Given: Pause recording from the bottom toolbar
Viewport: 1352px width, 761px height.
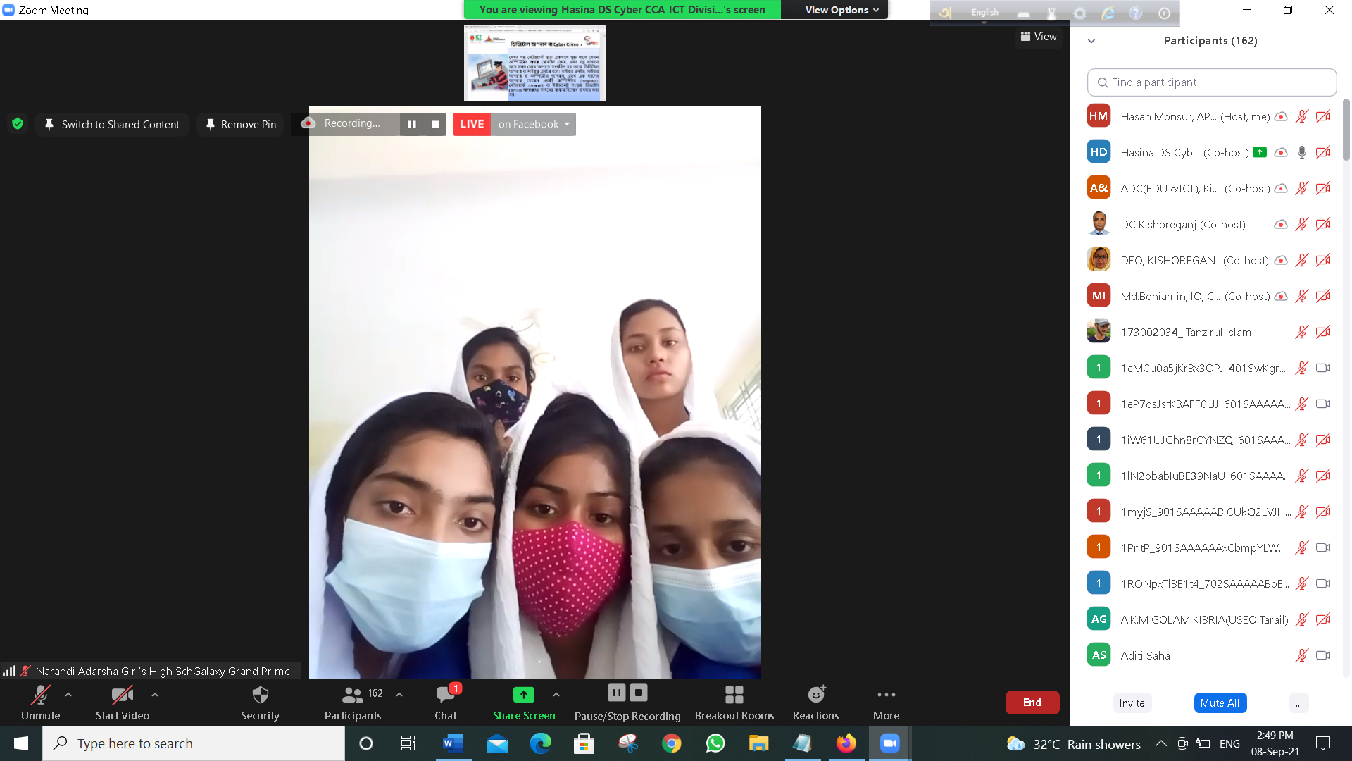Looking at the screenshot, I should [616, 693].
